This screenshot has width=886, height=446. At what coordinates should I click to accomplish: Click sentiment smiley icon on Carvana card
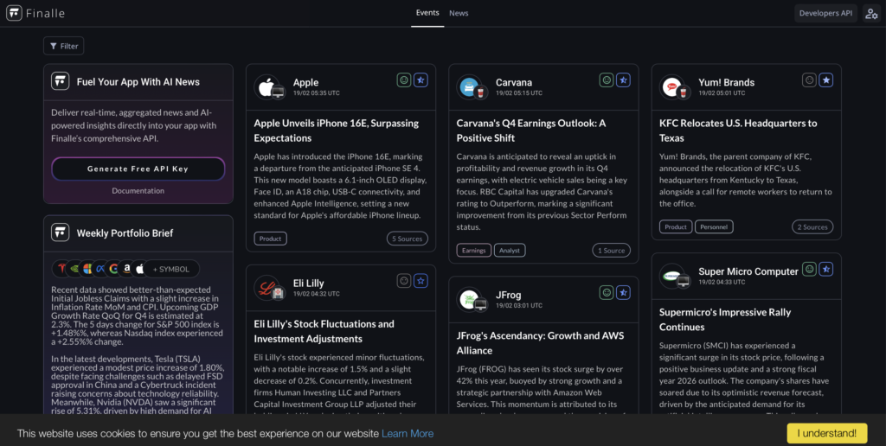(607, 80)
